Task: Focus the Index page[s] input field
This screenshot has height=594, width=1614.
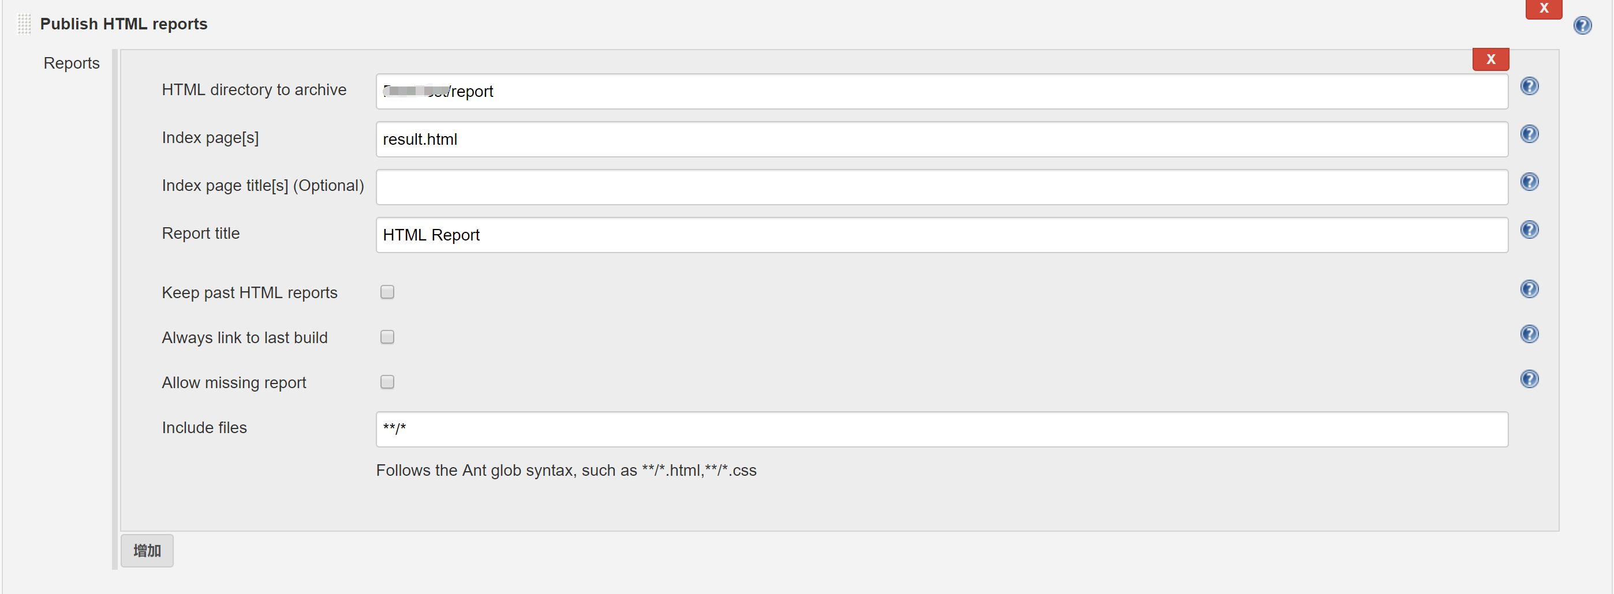Action: [x=940, y=140]
